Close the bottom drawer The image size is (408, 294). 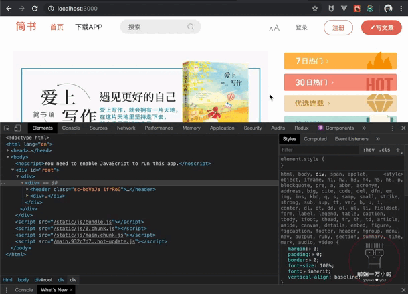coord(403,290)
